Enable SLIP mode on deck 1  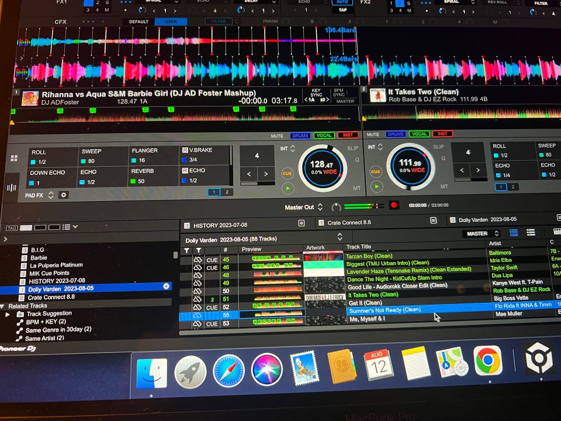pos(353,148)
